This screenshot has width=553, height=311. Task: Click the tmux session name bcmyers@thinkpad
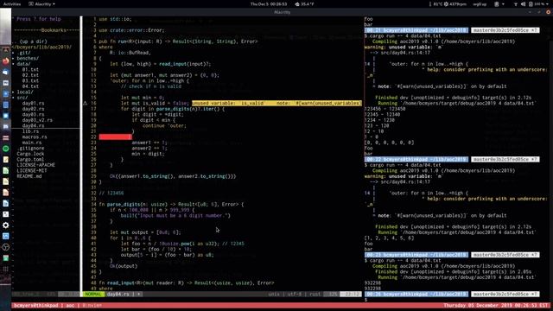[x=35, y=305]
